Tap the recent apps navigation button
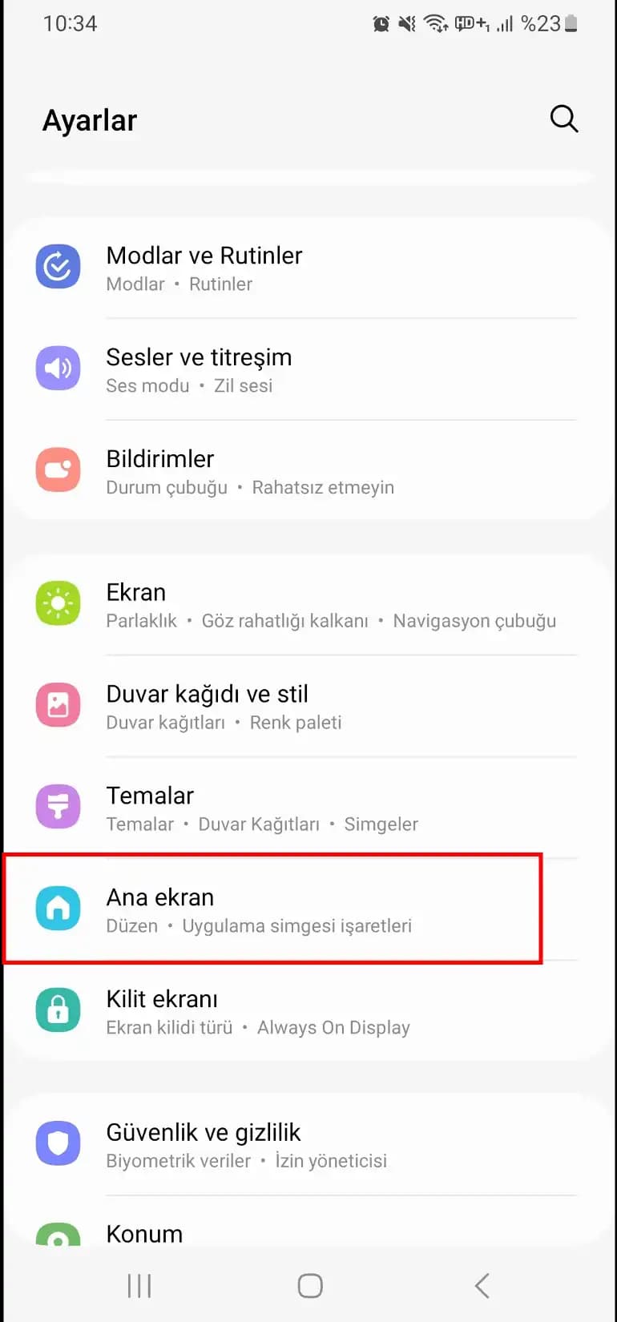Screen dimensions: 617x1322 tap(139, 1286)
